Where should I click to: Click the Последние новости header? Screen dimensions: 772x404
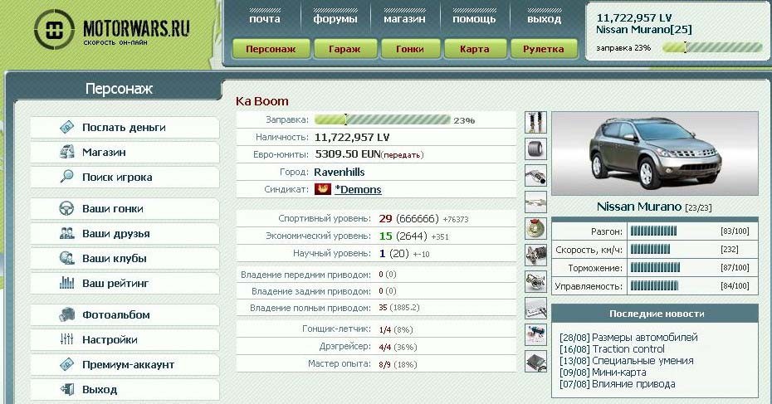point(655,314)
